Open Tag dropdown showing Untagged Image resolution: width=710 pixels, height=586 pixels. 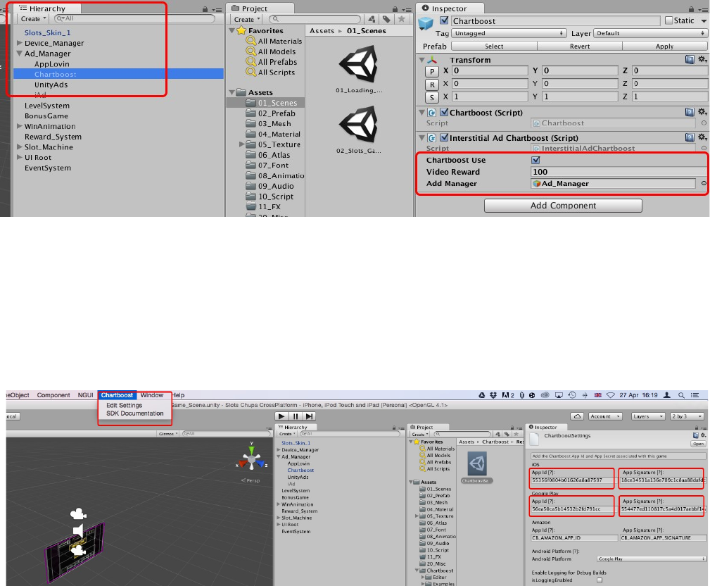click(x=509, y=33)
